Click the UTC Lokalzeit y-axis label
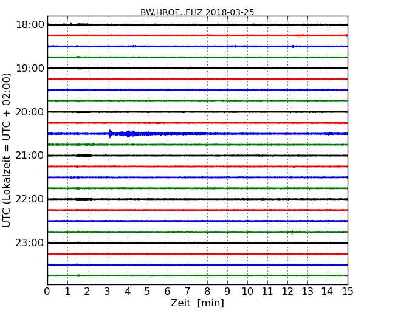The image size is (395, 316). pos(7,150)
